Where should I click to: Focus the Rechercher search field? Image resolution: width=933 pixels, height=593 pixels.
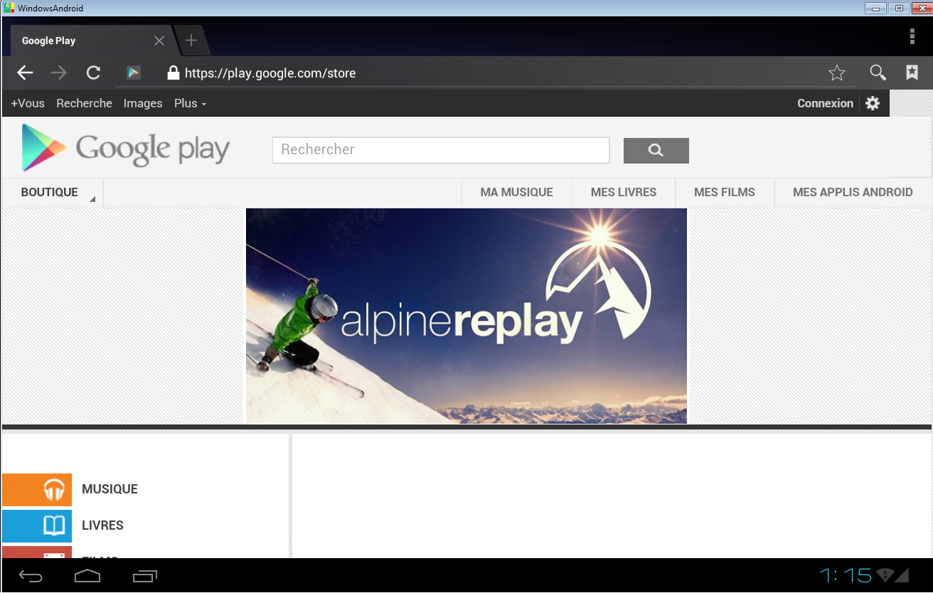click(441, 150)
